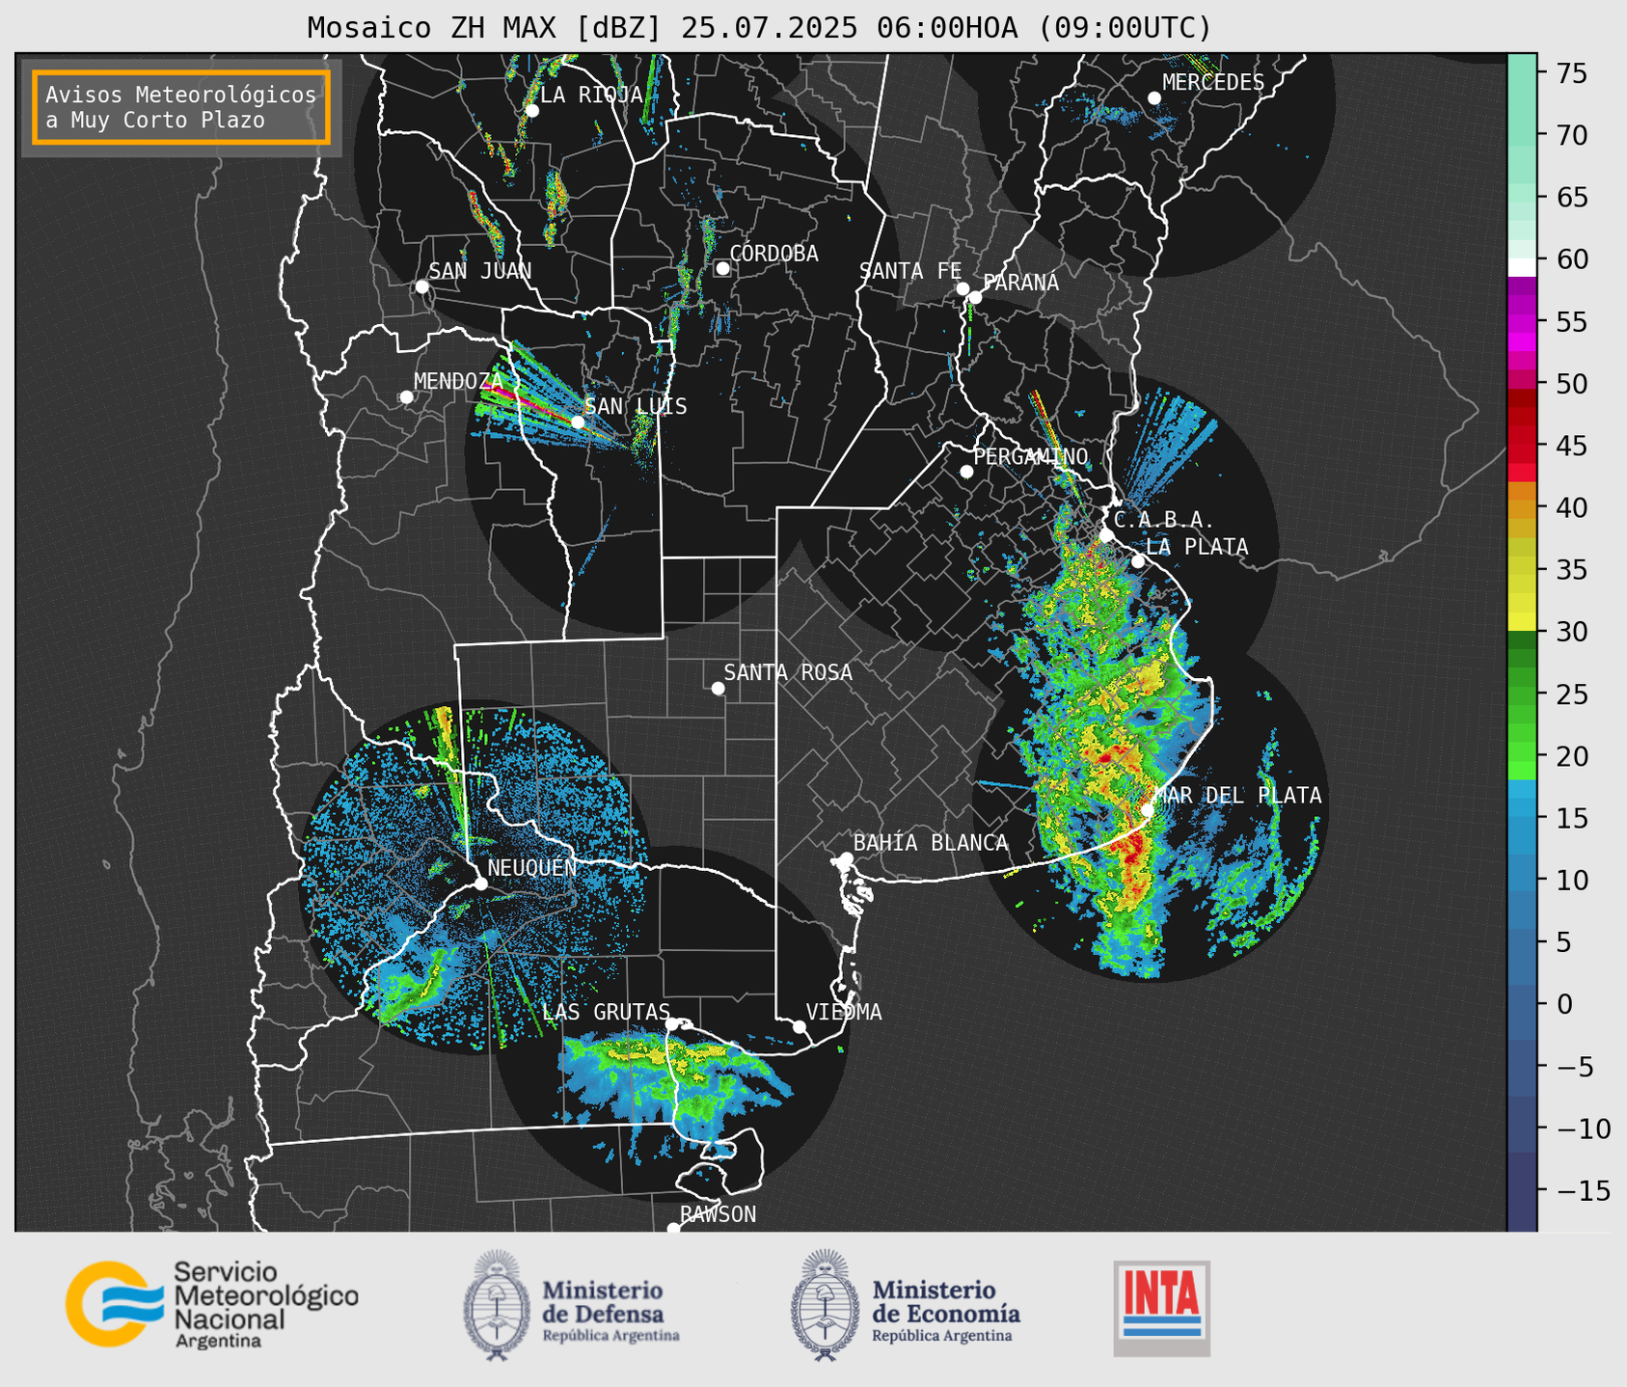The height and width of the screenshot is (1387, 1627).
Task: Click the PERGAMINO text label
Action: (1031, 457)
